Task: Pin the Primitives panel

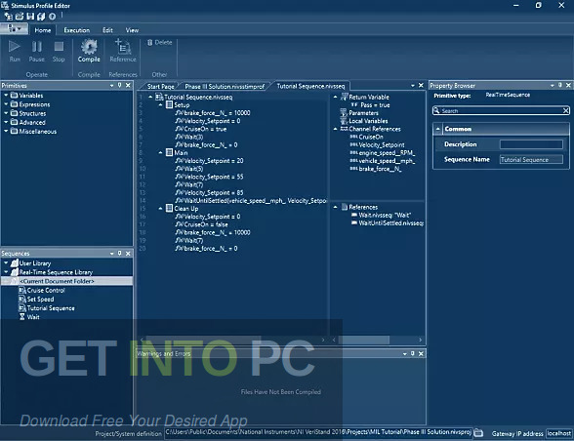Action: (x=120, y=85)
